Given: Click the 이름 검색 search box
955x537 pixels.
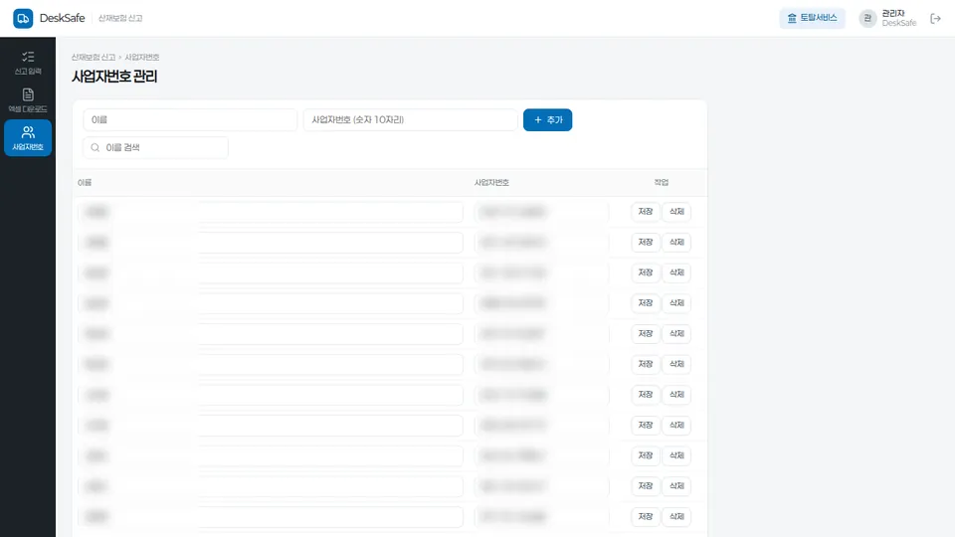Looking at the screenshot, I should 156,147.
